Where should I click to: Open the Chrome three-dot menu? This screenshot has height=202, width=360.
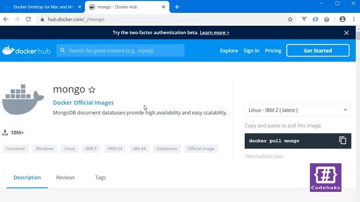[x=354, y=19]
